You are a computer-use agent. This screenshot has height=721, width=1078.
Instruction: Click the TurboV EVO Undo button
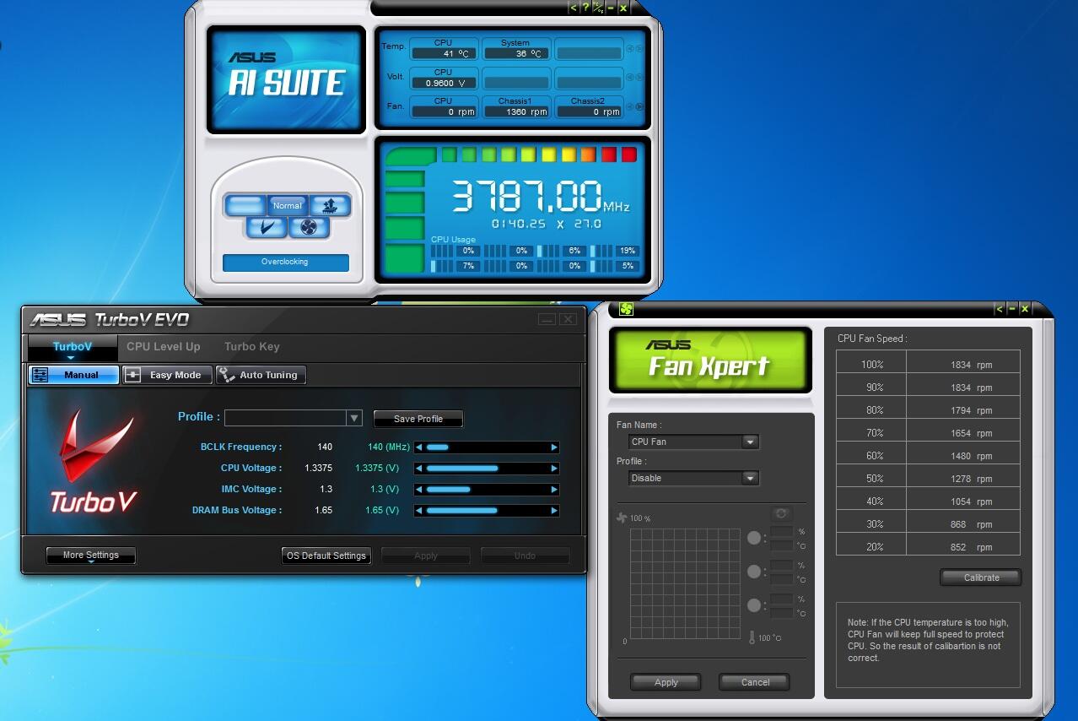(x=526, y=556)
